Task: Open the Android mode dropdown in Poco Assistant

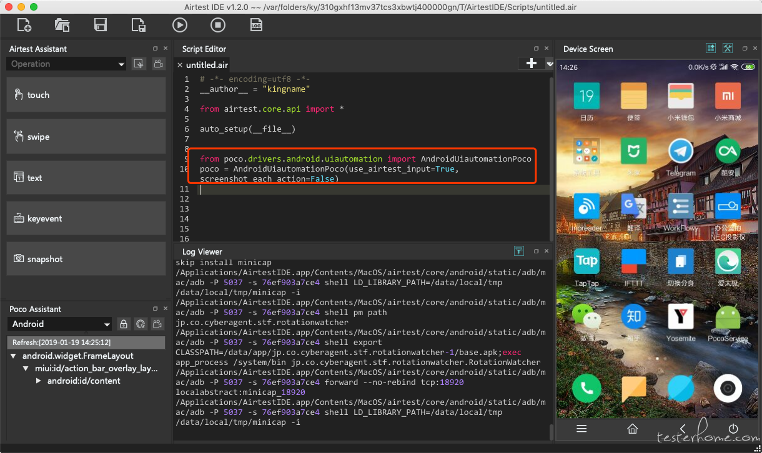Action: click(59, 324)
